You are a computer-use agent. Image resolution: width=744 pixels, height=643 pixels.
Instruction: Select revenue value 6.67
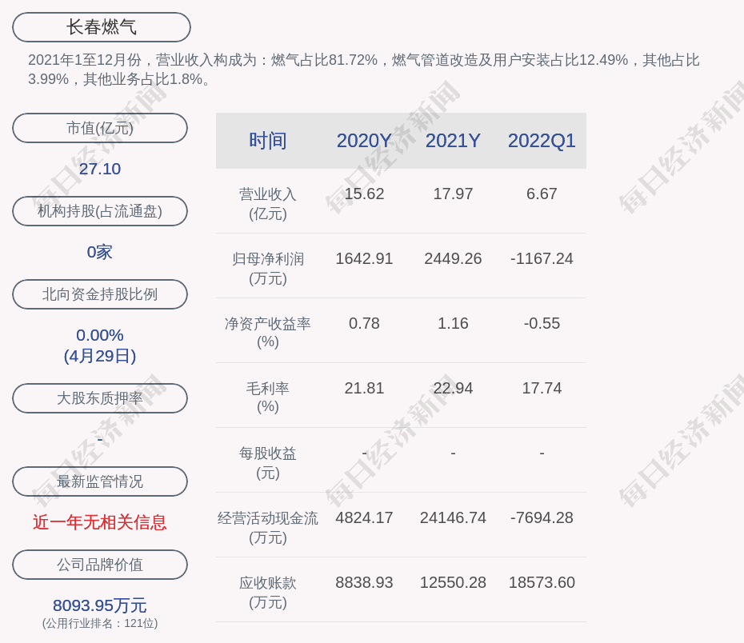coord(542,194)
